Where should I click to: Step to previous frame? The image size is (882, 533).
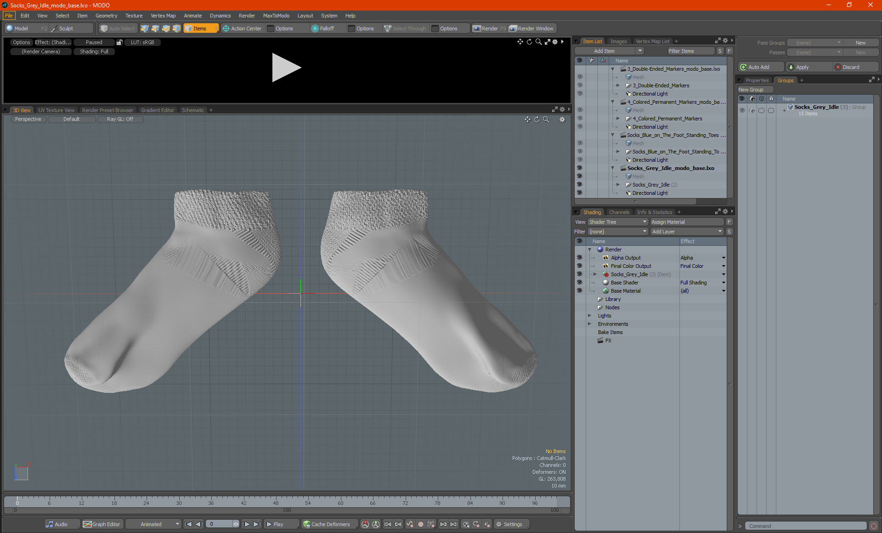199,524
